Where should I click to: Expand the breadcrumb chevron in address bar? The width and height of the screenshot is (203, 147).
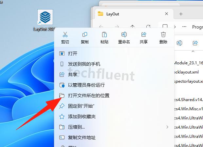pos(175,27)
